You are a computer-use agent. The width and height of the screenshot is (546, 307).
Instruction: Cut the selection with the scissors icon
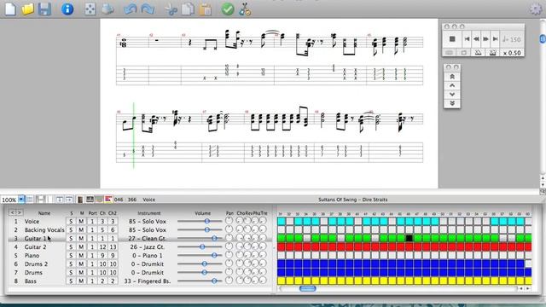(x=171, y=9)
